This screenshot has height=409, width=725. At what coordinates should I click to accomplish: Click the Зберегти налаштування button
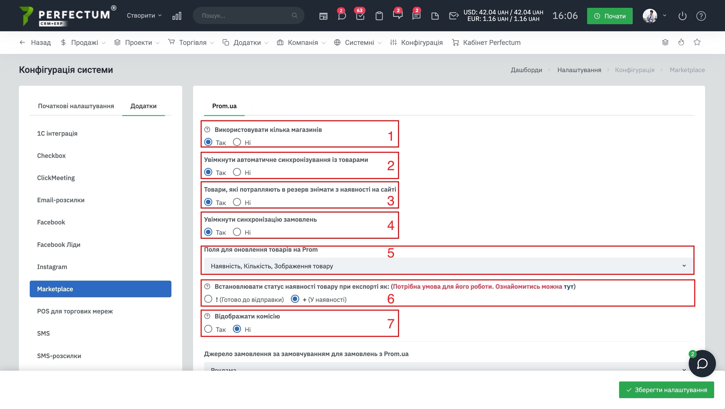click(666, 390)
